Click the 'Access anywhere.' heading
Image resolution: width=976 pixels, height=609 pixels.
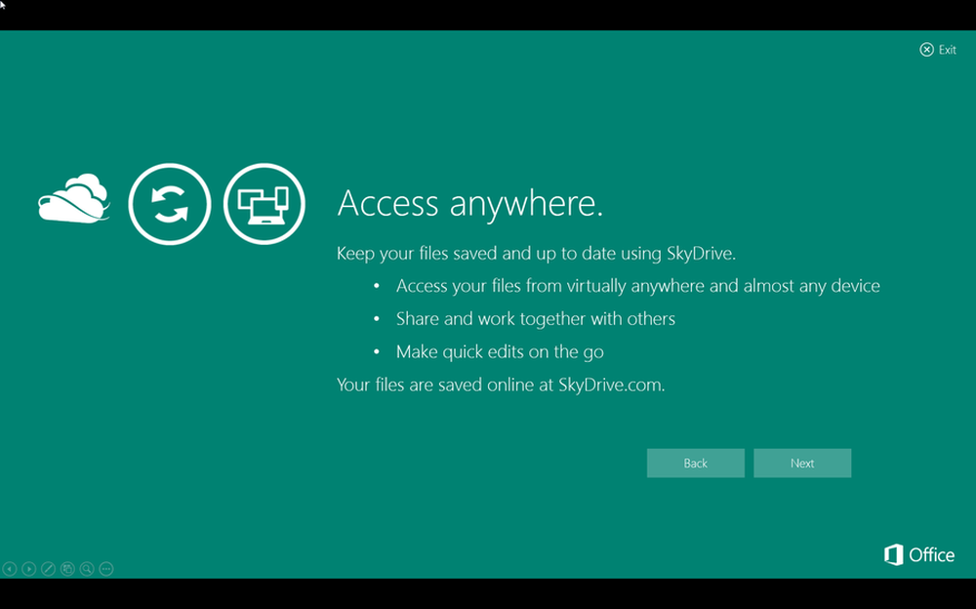pos(470,203)
